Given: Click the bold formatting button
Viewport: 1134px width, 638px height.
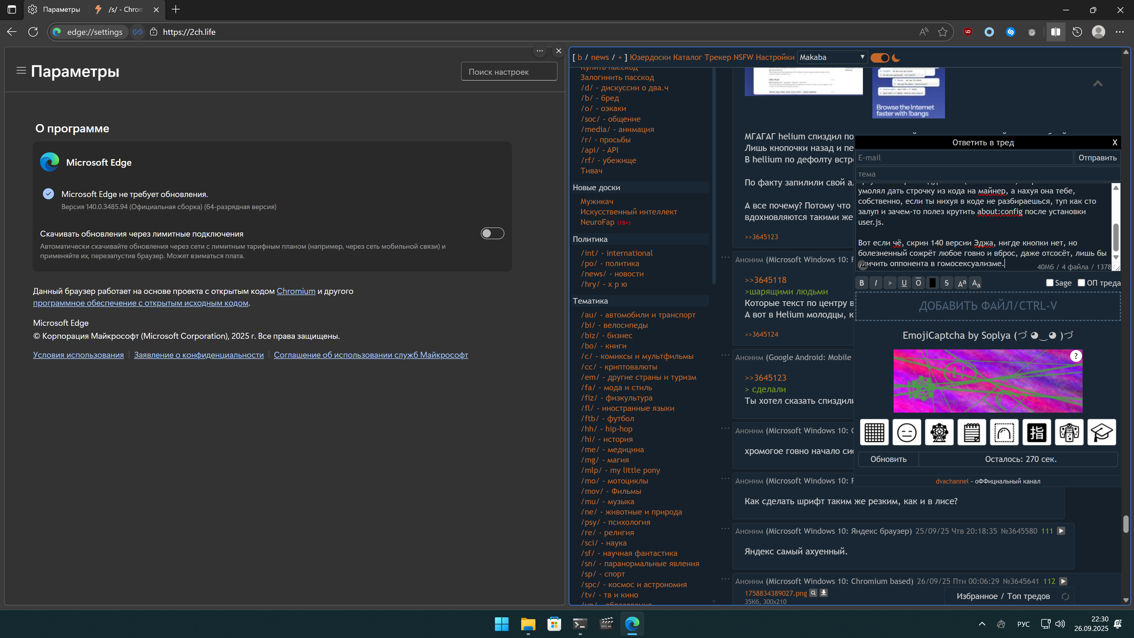Looking at the screenshot, I should pos(861,283).
